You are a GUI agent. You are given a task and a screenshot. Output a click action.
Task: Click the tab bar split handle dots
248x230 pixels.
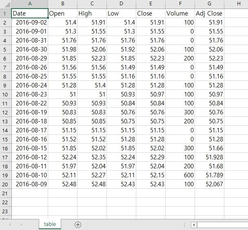[184, 224]
